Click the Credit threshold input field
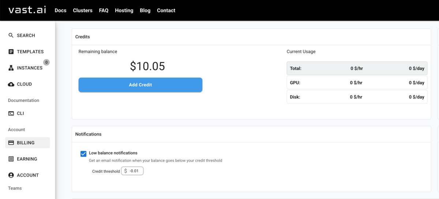Image resolution: width=439 pixels, height=199 pixels. (135, 171)
